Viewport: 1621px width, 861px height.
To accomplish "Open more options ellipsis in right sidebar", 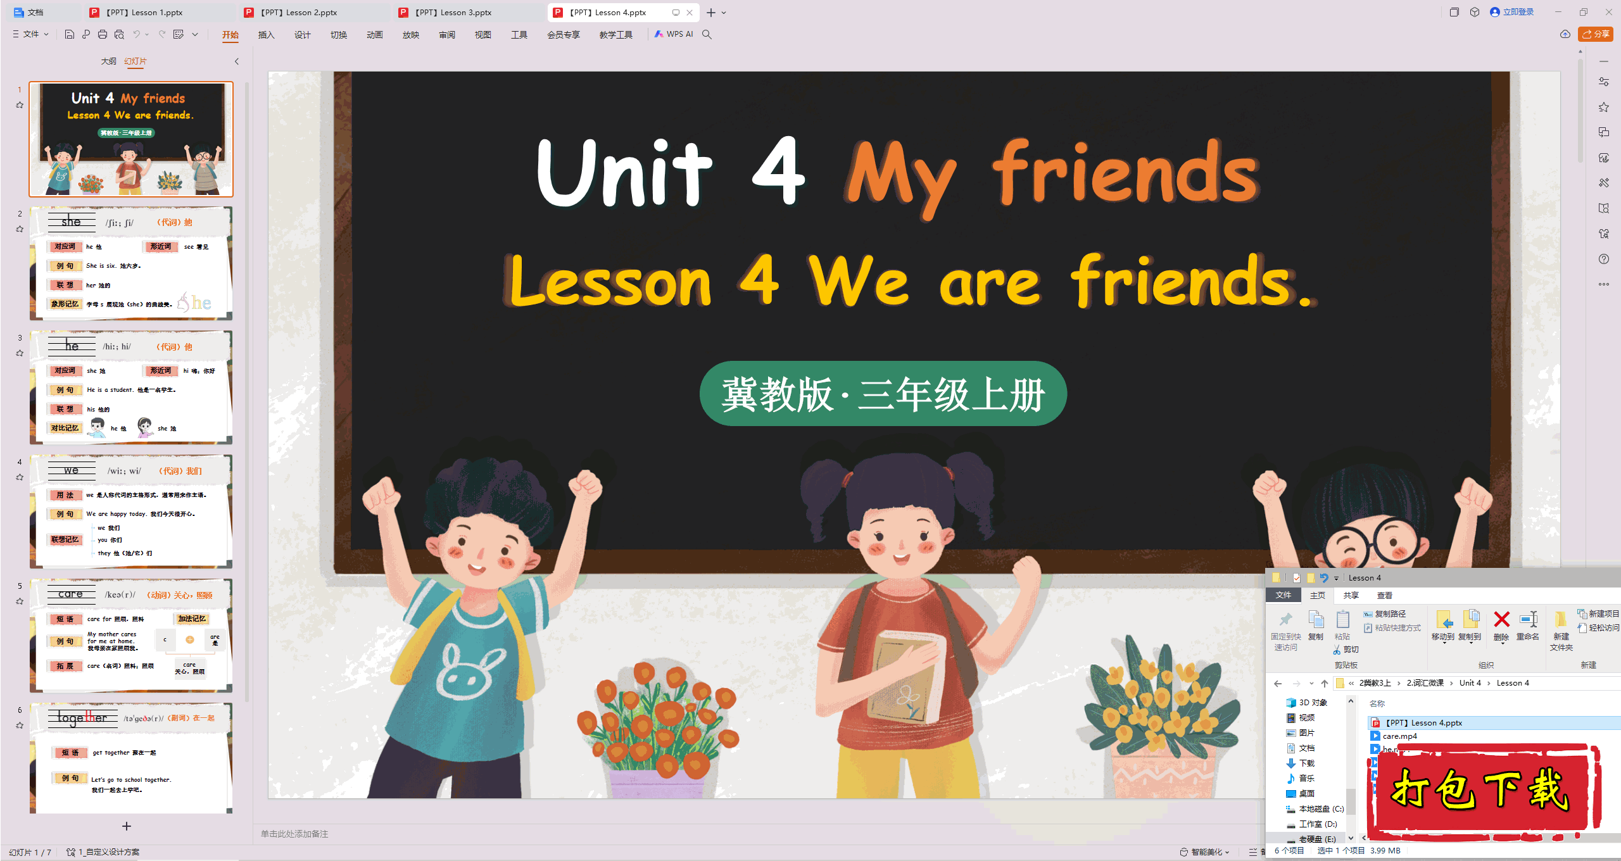I will (1603, 284).
